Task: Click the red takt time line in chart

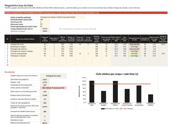Action: pyautogui.click(x=121, y=84)
